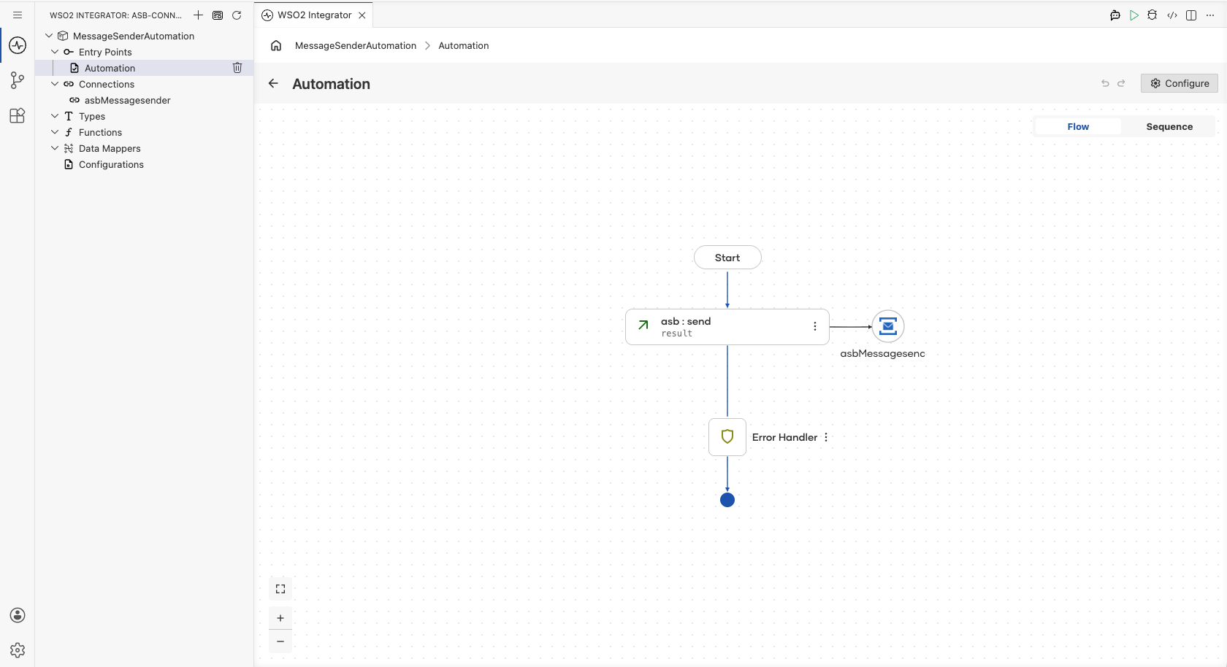Click Automation breadcrumb item
Image resolution: width=1227 pixels, height=667 pixels.
[464, 45]
